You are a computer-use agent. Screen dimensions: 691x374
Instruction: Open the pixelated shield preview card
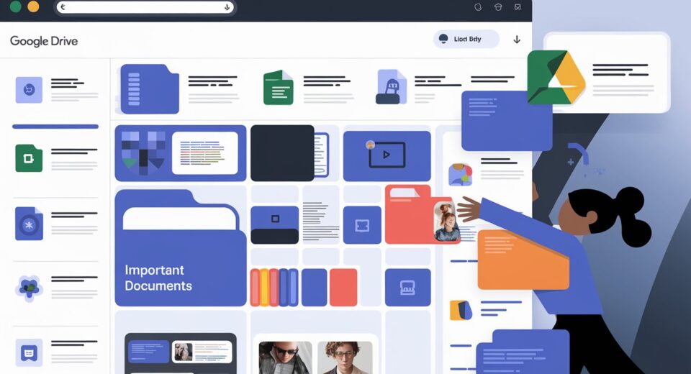(180, 153)
